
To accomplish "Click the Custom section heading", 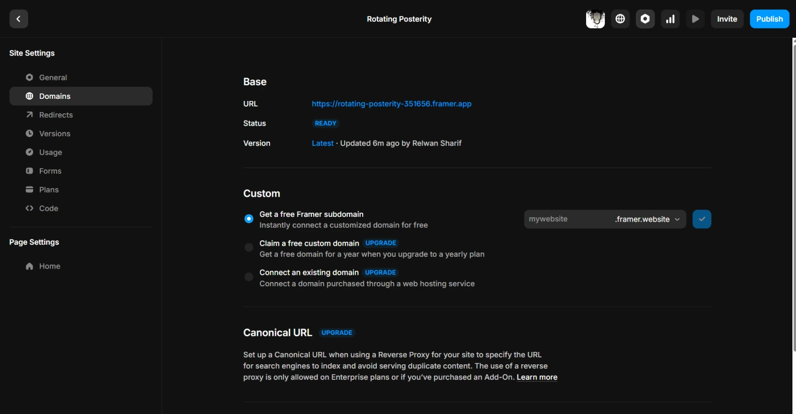I will pyautogui.click(x=262, y=194).
